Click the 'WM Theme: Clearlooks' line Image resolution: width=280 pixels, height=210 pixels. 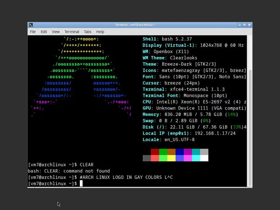click(x=170, y=58)
